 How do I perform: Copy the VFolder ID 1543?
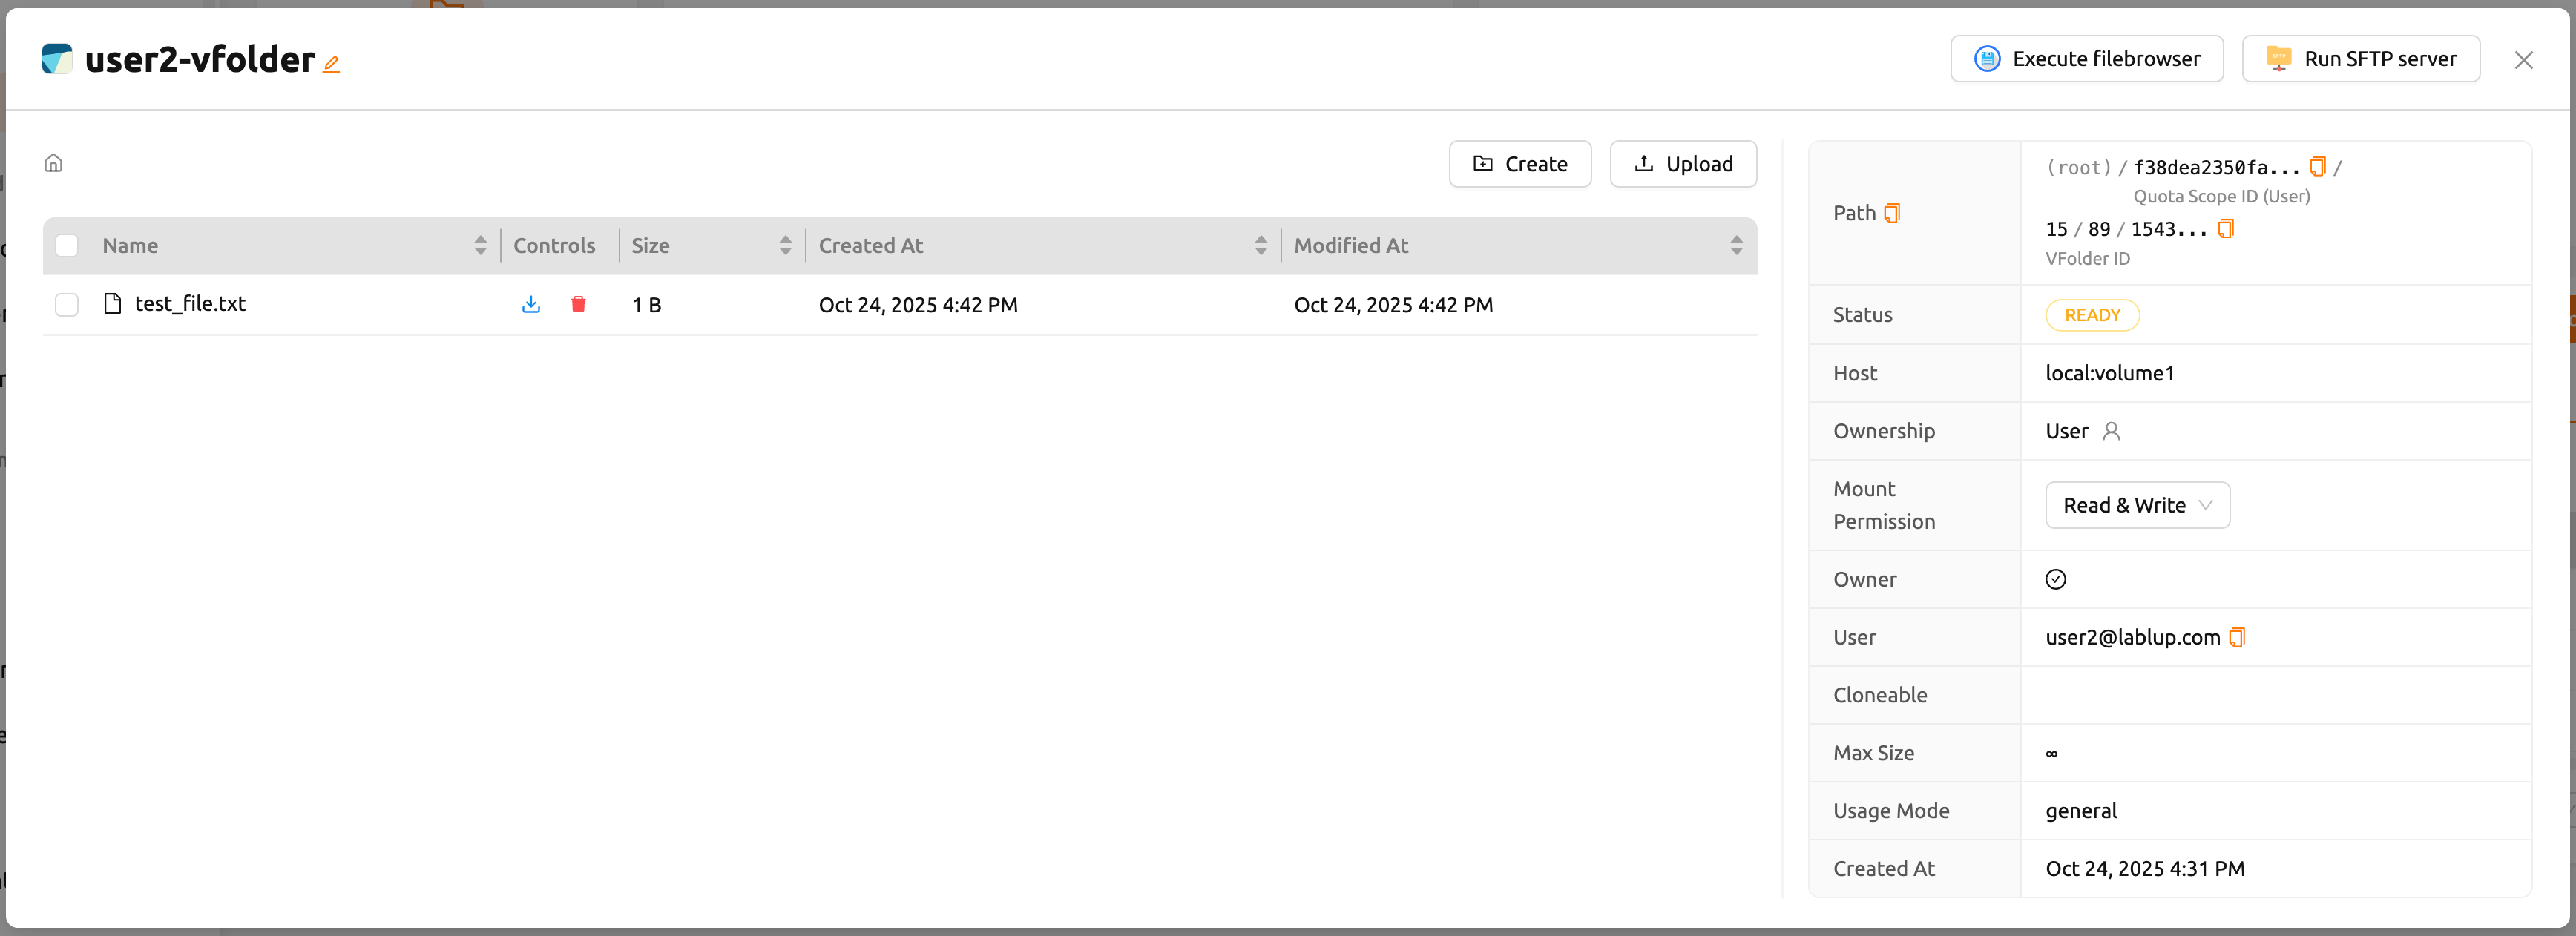(2225, 229)
